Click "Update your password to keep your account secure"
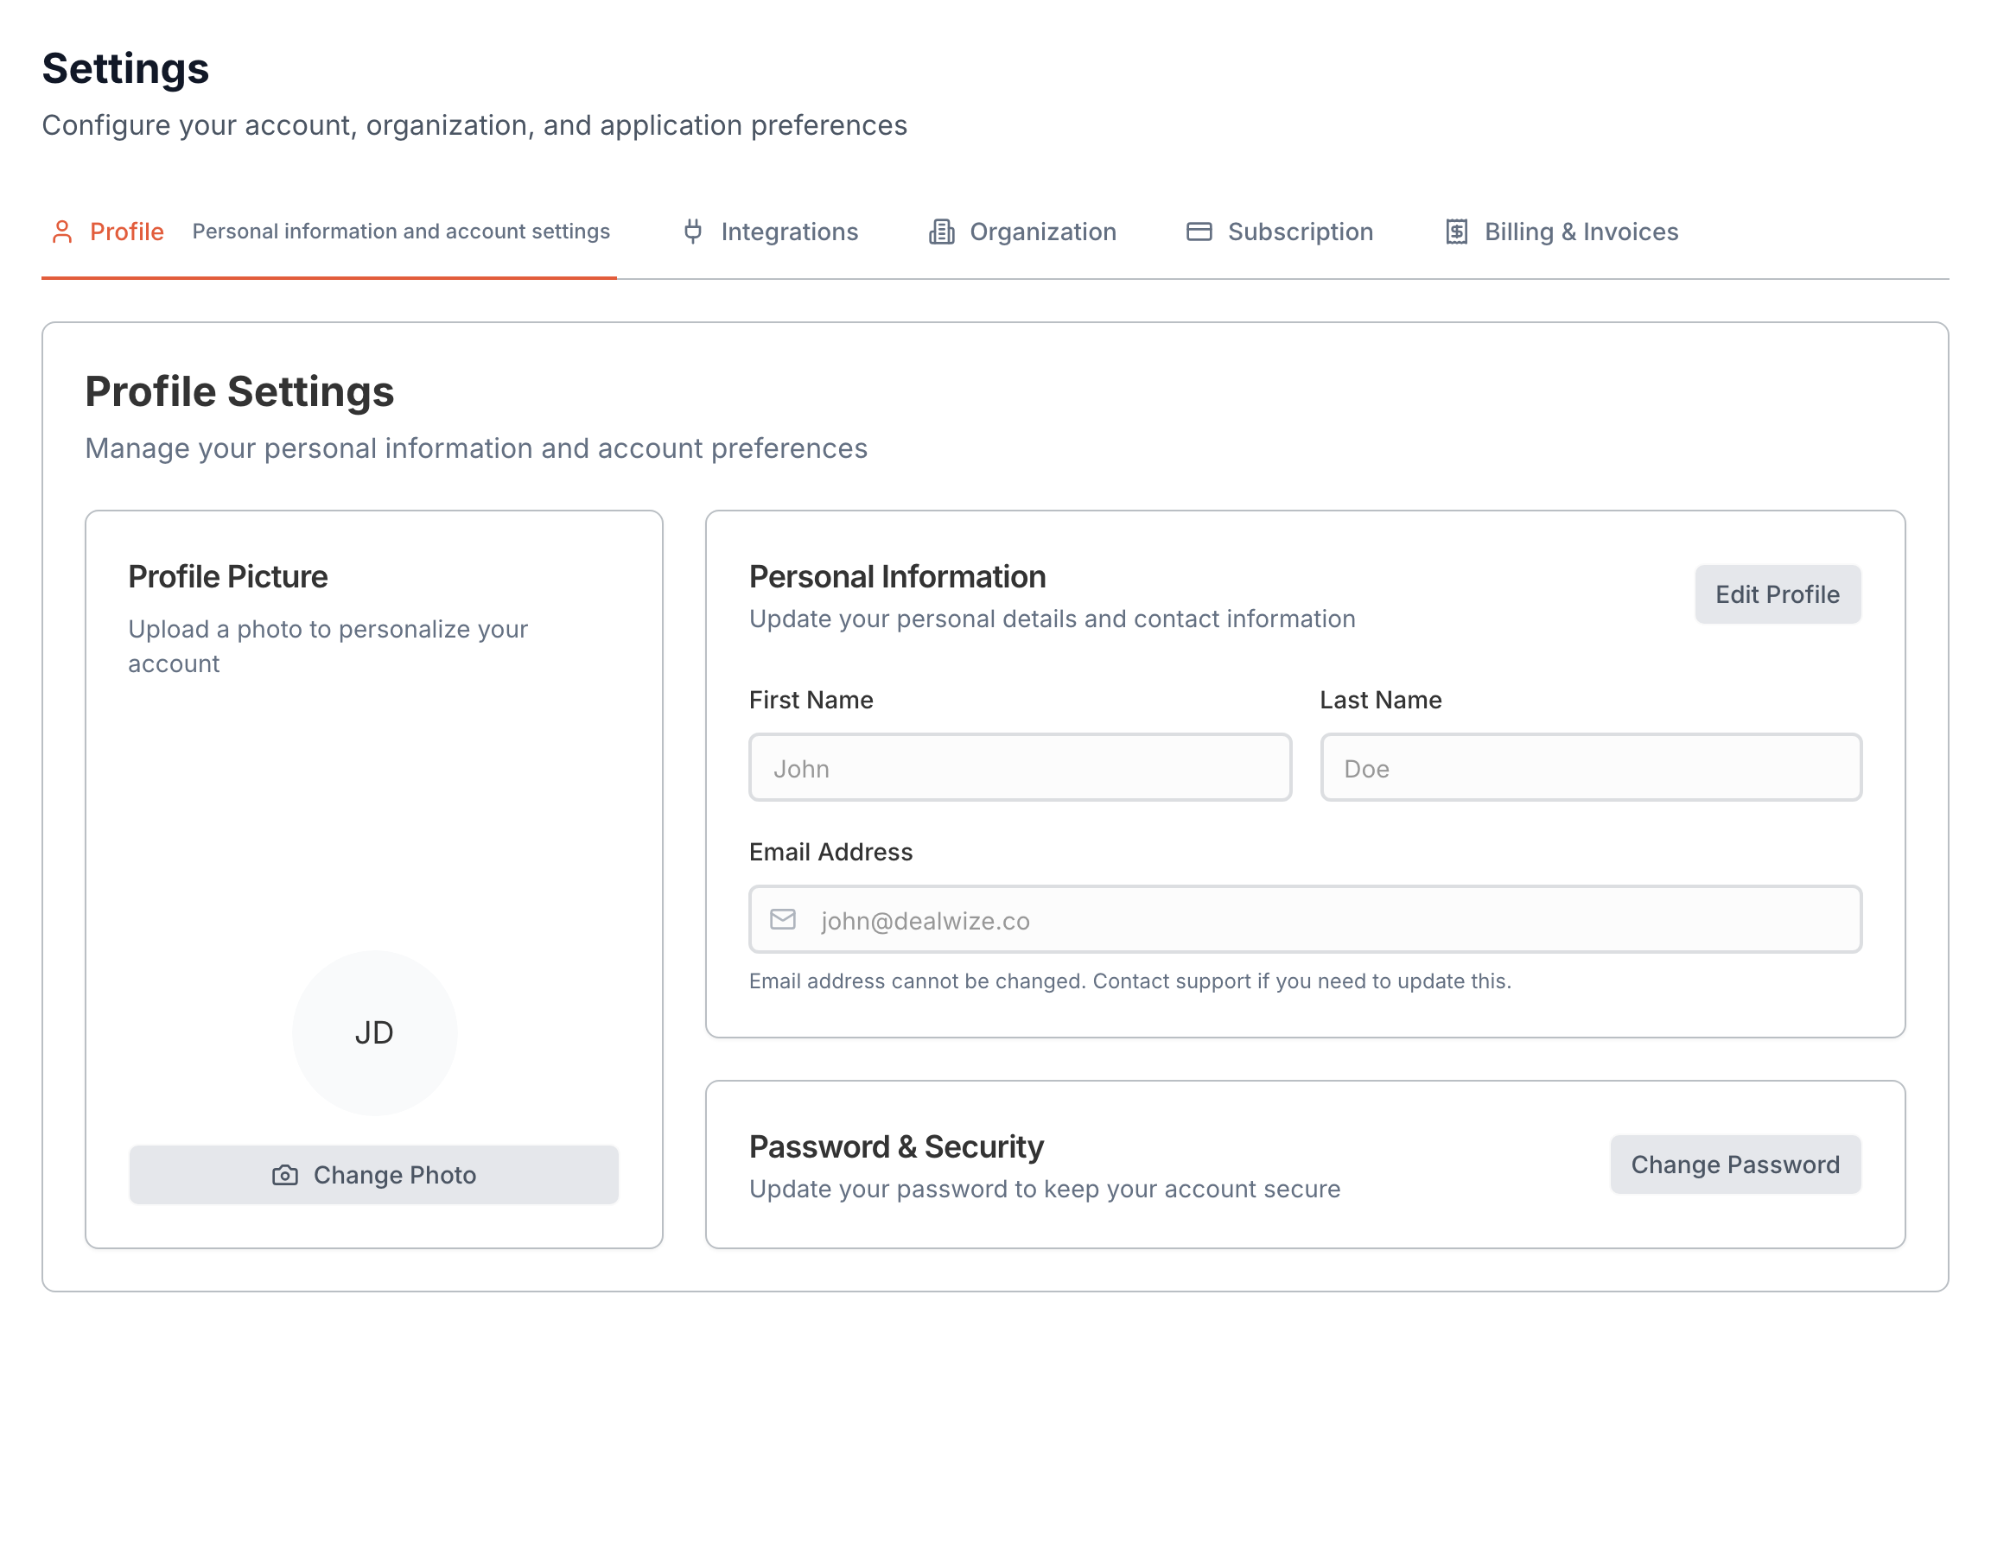This screenshot has height=1555, width=1991. point(1045,1189)
